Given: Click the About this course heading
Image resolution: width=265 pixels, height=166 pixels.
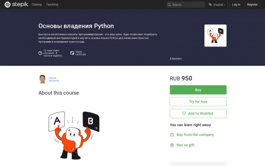Looking at the screenshot, I should coord(59,93).
